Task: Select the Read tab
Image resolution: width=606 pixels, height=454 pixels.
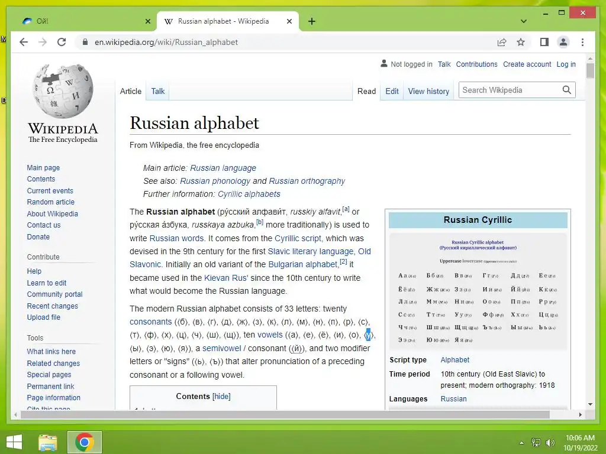Action: 366,91
